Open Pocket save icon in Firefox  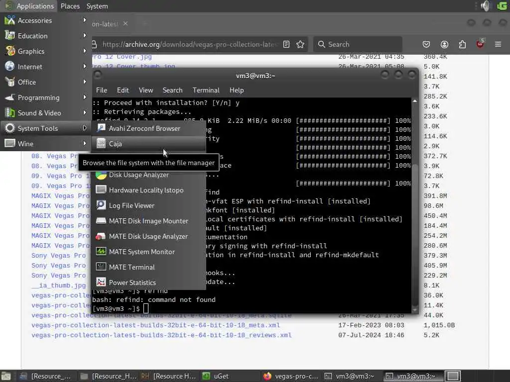pyautogui.click(x=426, y=44)
